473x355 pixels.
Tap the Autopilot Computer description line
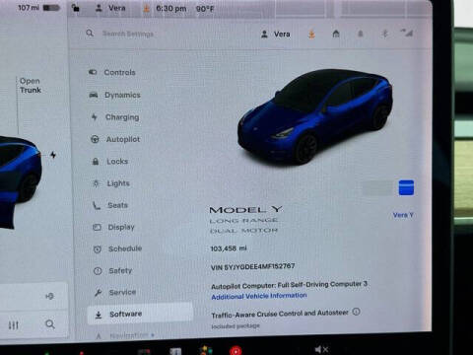click(x=289, y=285)
